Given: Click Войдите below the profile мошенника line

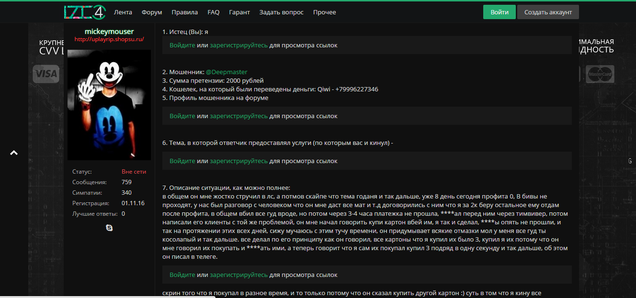Looking at the screenshot, I should pyautogui.click(x=182, y=116).
